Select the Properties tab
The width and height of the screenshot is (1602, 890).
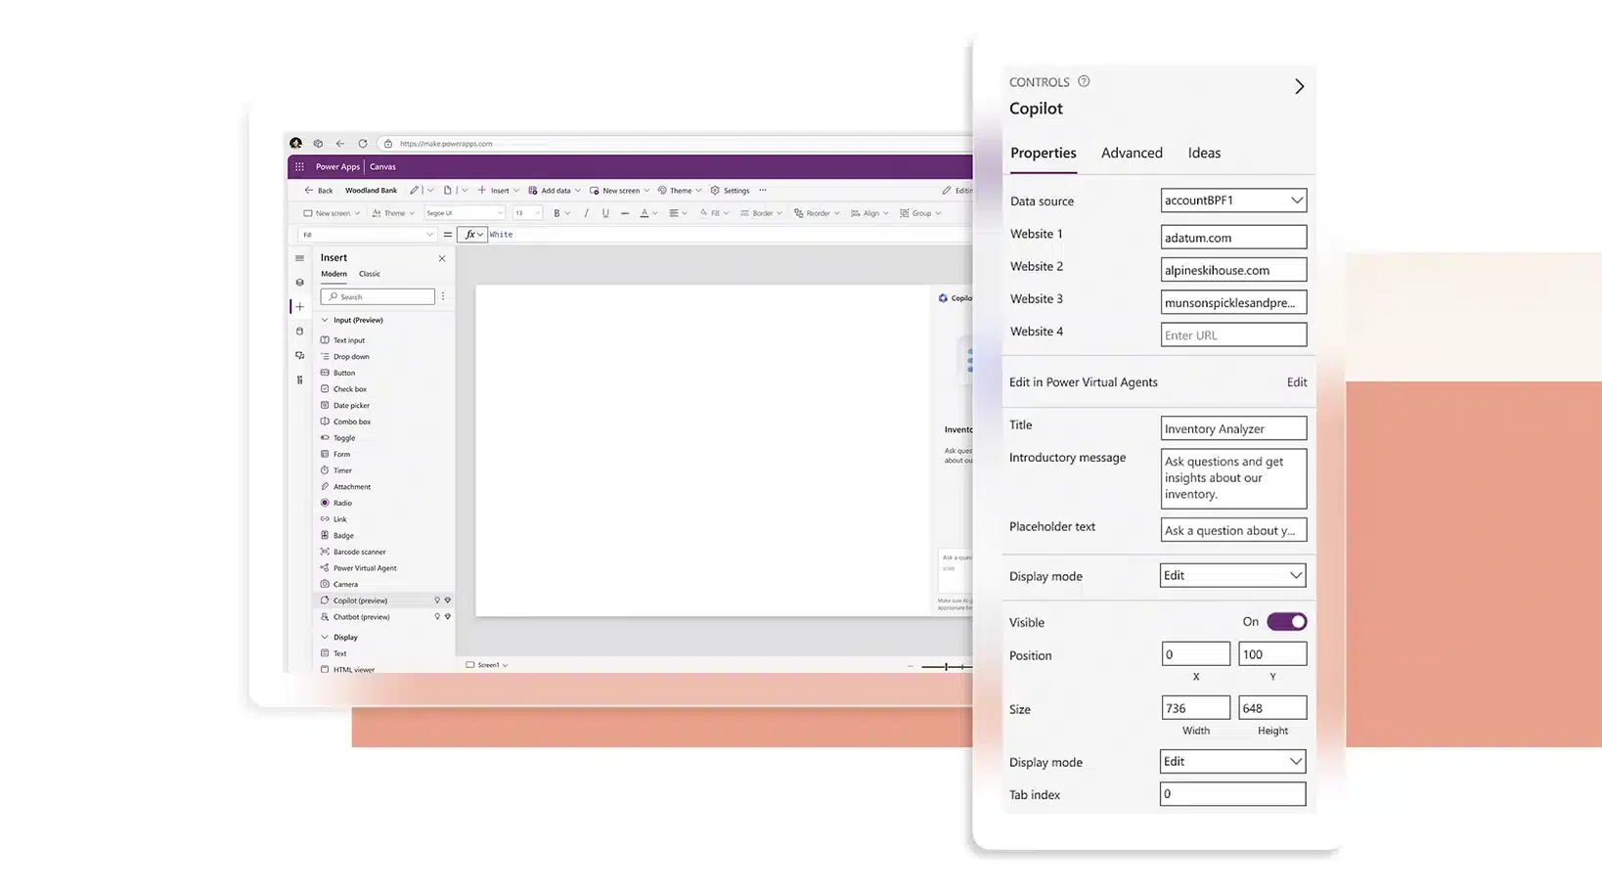click(x=1044, y=153)
